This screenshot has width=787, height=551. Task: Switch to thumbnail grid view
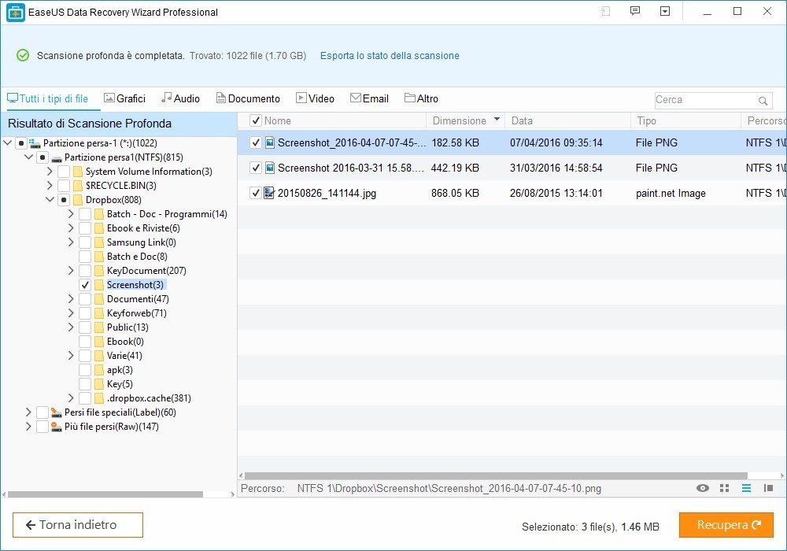[x=725, y=489]
